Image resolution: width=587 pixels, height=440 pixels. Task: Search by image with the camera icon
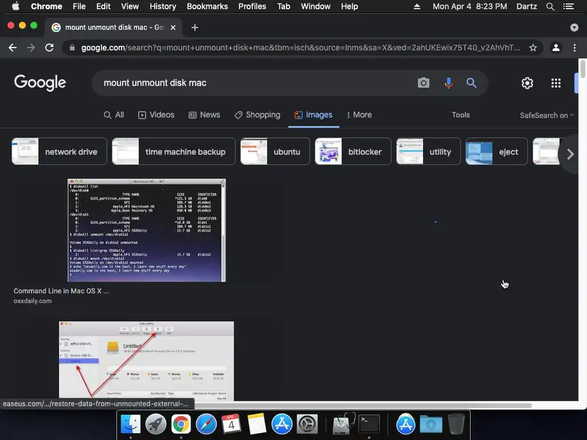424,82
